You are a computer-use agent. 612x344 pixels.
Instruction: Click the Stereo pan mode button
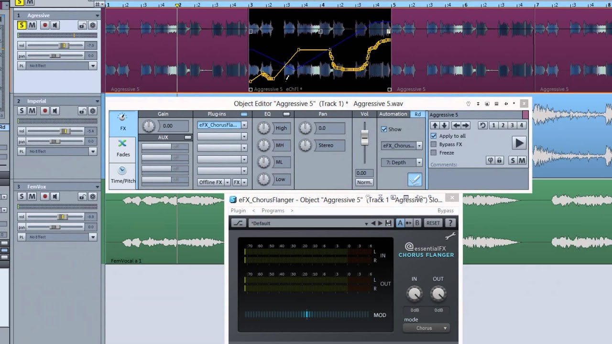[x=329, y=145]
